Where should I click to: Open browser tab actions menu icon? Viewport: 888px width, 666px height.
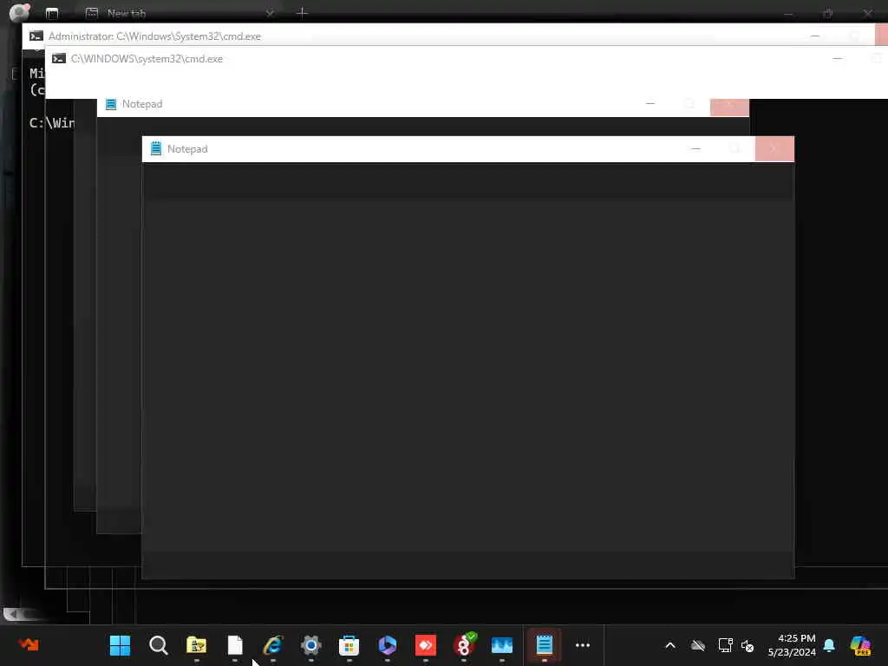52,13
